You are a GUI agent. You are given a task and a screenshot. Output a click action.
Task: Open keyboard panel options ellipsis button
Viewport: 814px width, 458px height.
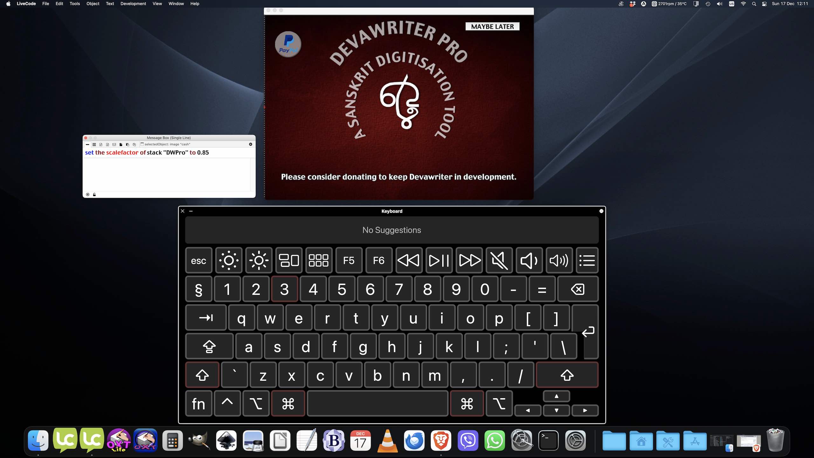click(x=601, y=211)
